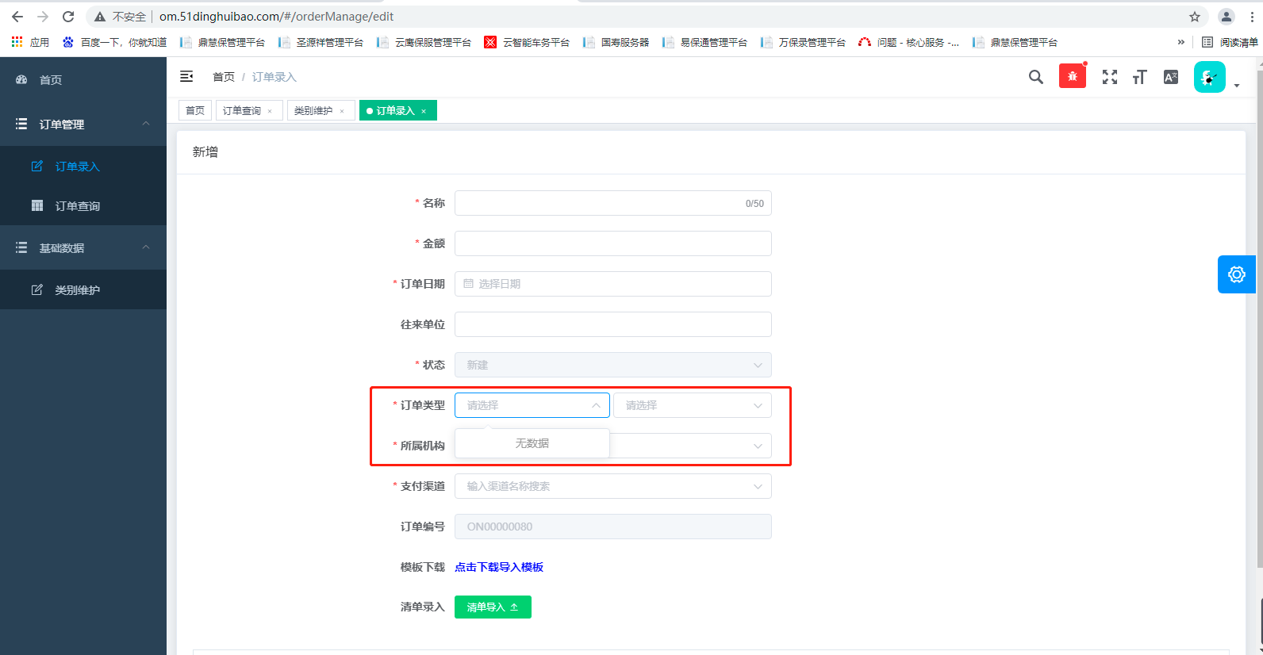Open the red bug error log icon
The image size is (1263, 655).
[1073, 77]
